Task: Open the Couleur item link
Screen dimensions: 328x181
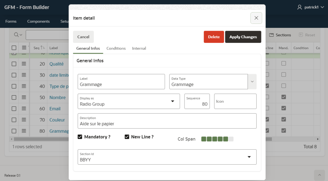Action: [x=57, y=120]
